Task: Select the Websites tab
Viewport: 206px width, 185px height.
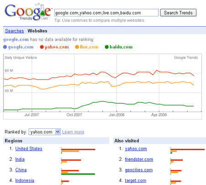Action: 38,31
